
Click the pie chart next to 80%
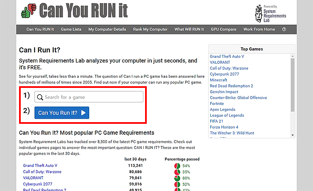click(x=177, y=178)
